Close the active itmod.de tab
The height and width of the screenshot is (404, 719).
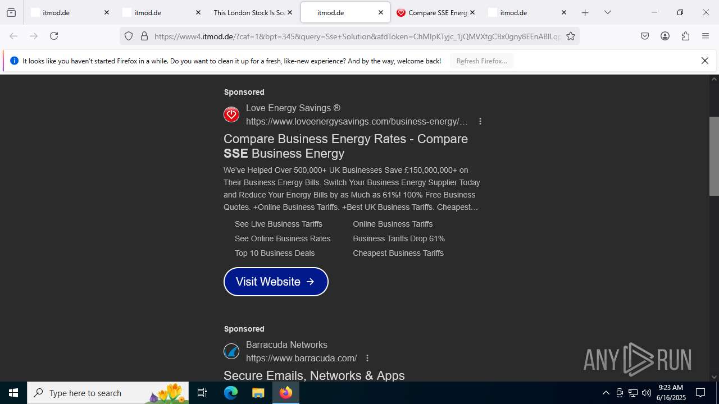[381, 12]
